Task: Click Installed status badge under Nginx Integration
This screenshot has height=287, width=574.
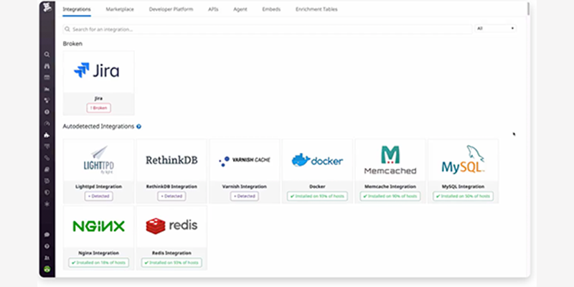Action: tap(98, 263)
